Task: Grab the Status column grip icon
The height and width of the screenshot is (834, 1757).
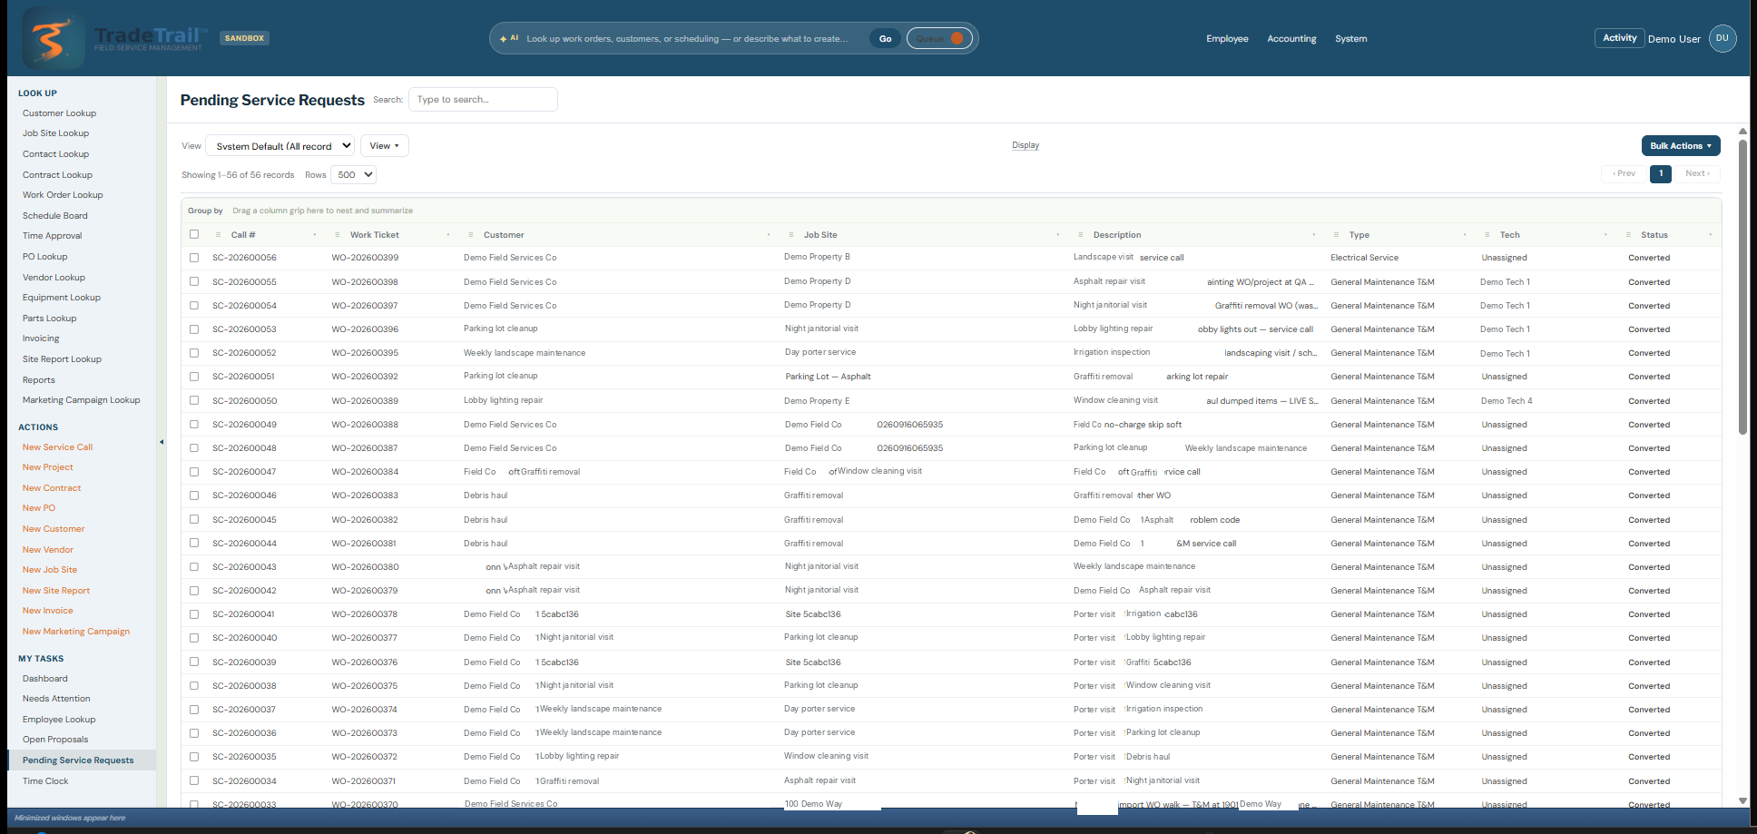Action: point(1629,235)
